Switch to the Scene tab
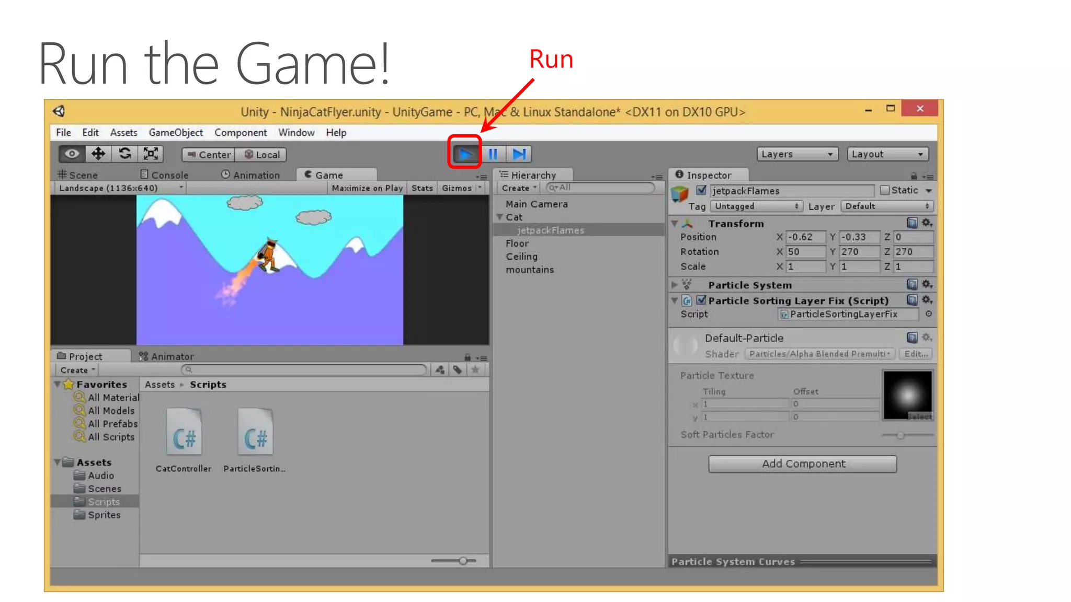This screenshot has height=602, width=1071. click(78, 175)
